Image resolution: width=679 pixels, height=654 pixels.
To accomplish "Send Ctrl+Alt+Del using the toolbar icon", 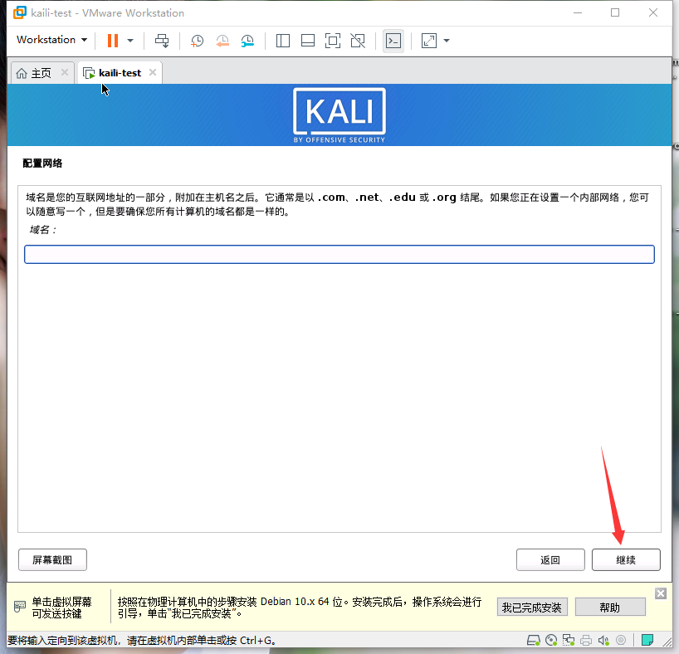I will pos(162,40).
